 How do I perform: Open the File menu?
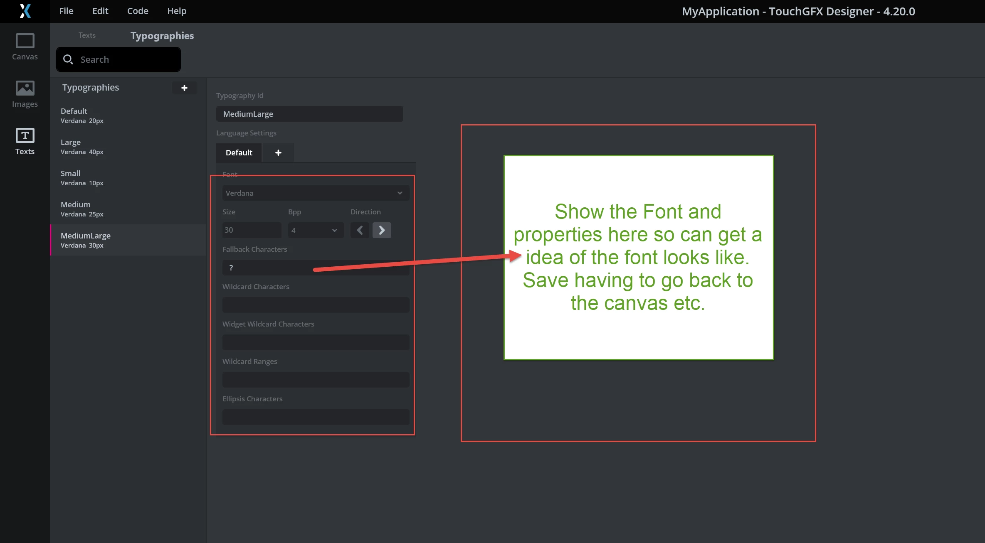pos(66,11)
